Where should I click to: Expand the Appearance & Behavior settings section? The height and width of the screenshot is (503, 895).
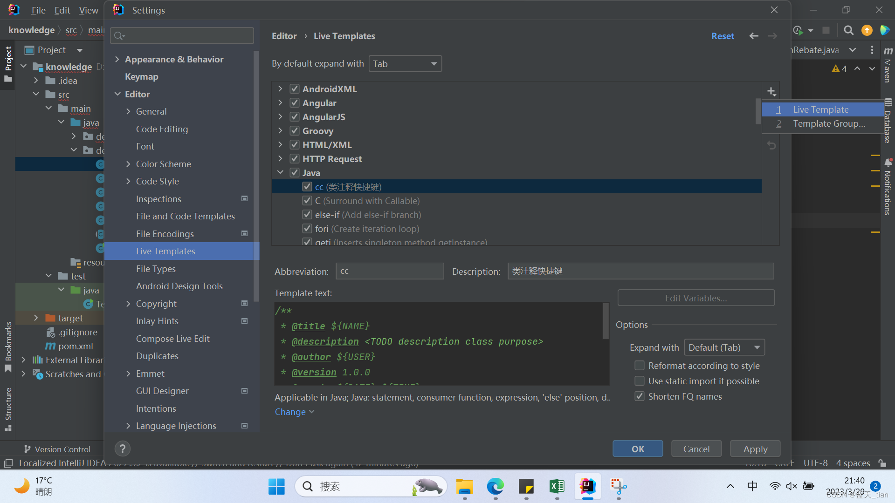point(117,59)
